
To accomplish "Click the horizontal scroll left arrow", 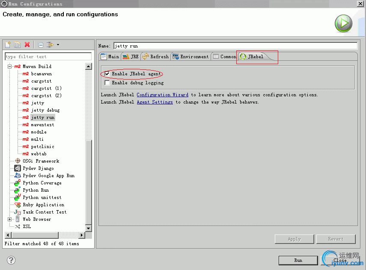I will tap(8, 235).
